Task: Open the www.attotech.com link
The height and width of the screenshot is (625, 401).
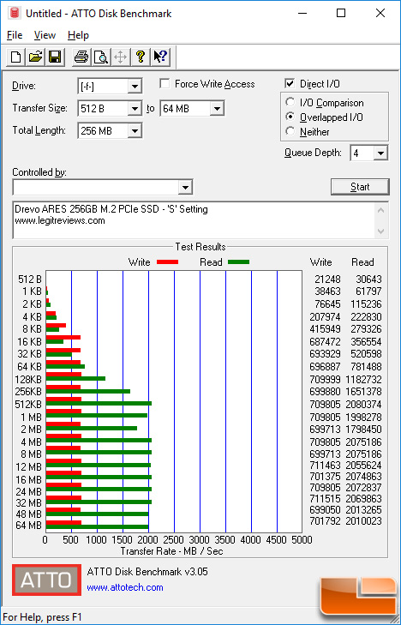Action: (125, 587)
